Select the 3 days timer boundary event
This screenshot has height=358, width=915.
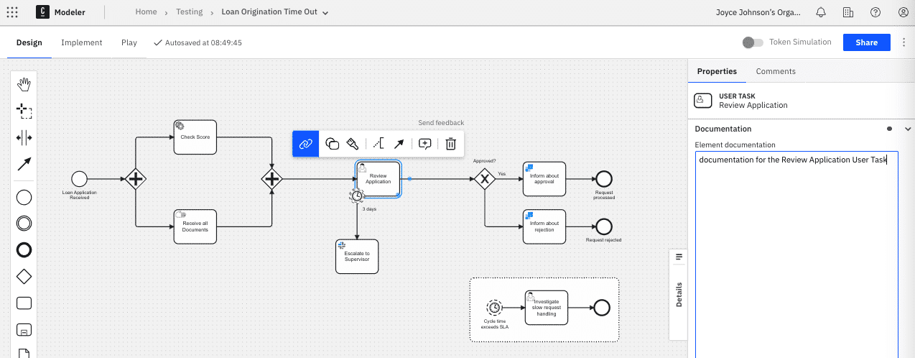coord(357,196)
